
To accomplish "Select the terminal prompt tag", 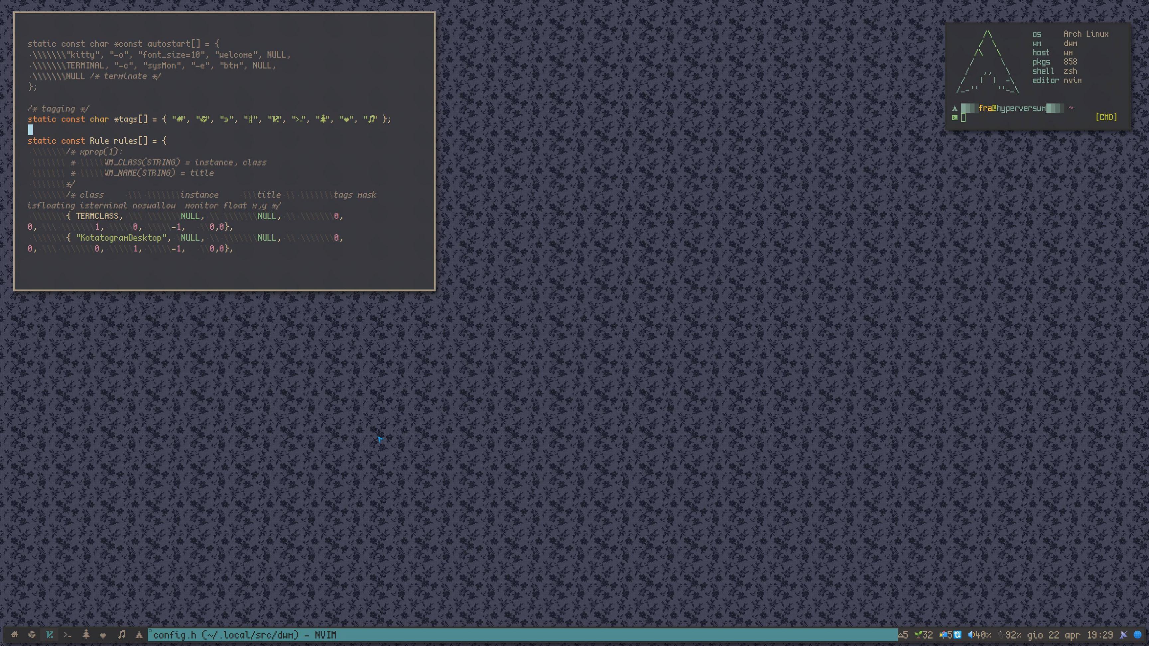I will pyautogui.click(x=67, y=635).
